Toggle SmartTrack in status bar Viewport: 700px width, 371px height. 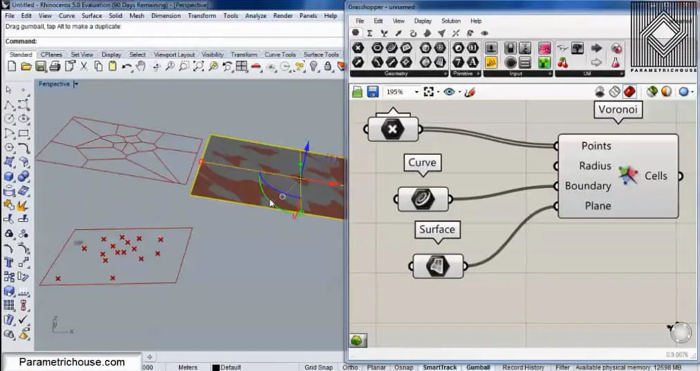click(x=440, y=368)
